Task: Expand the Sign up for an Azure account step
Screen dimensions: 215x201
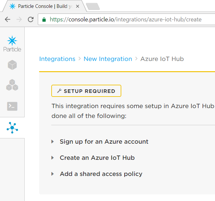Action: point(53,142)
